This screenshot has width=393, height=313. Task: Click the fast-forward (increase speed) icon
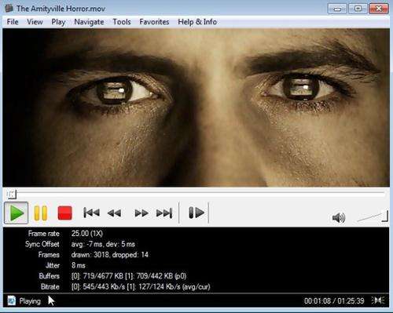click(141, 213)
